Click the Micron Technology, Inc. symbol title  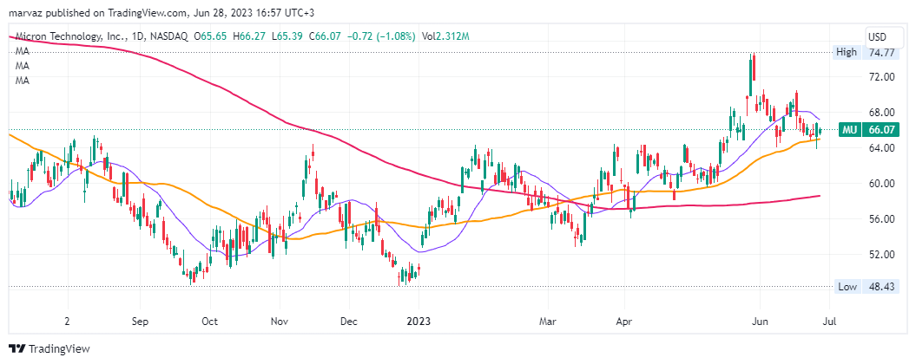(72, 36)
